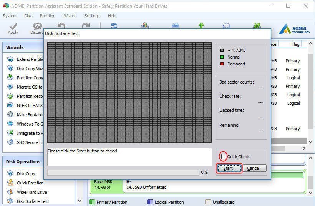Click the disk map scroll up arrow
315x206 pixels.
click(x=310, y=157)
